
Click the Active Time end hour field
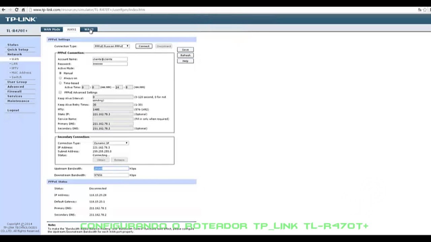119,87
